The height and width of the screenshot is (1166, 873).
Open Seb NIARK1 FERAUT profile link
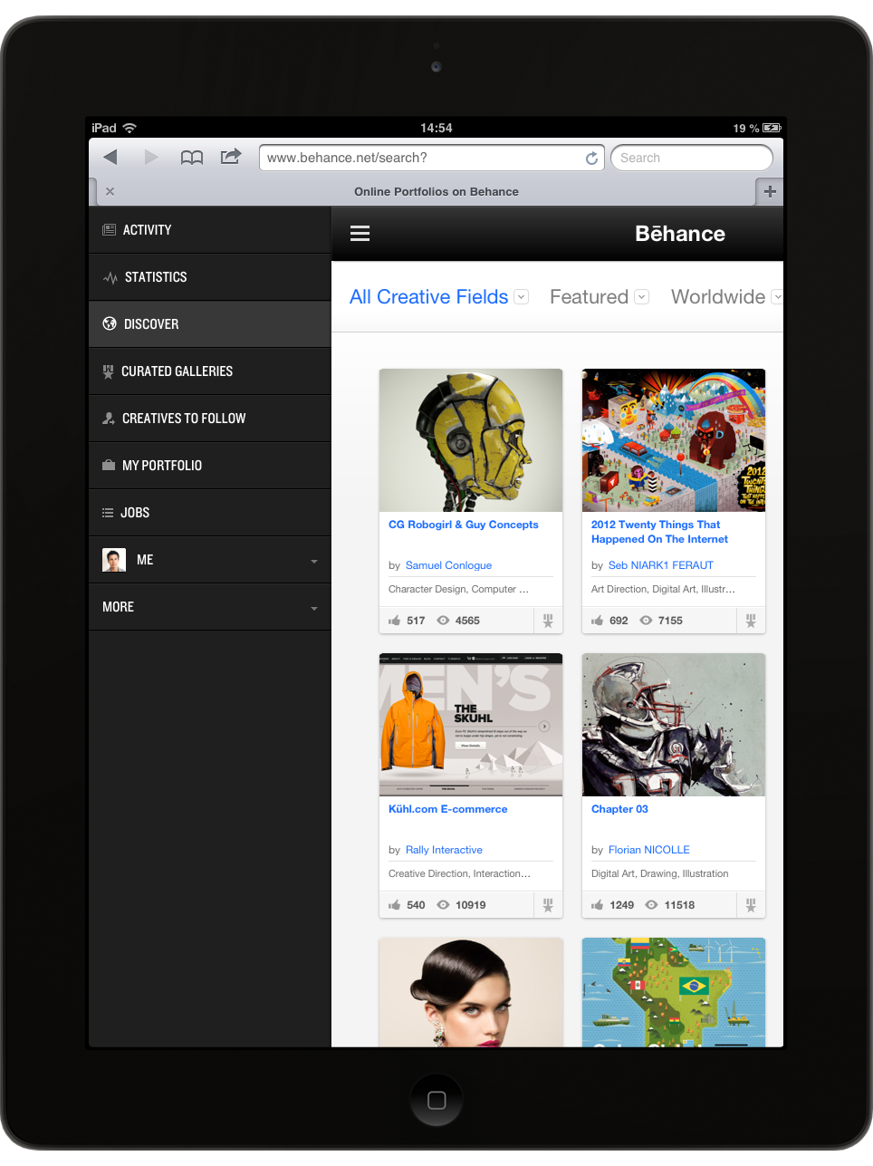(x=661, y=565)
